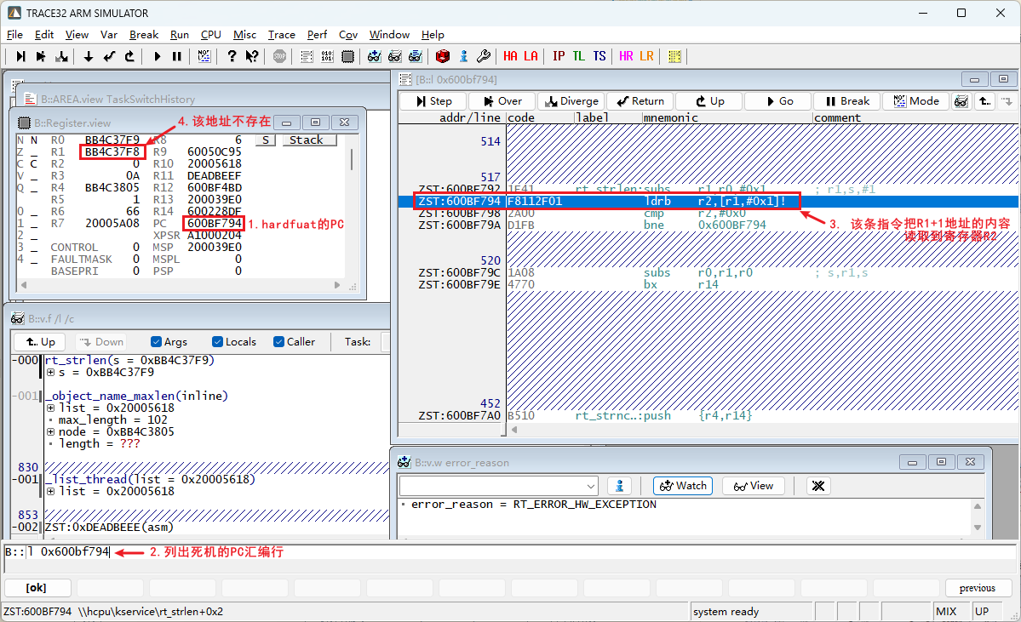Click the HR toolbar icon
1021x622 pixels.
[626, 57]
